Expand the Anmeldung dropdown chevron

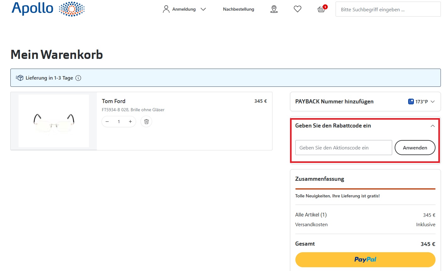pos(203,9)
